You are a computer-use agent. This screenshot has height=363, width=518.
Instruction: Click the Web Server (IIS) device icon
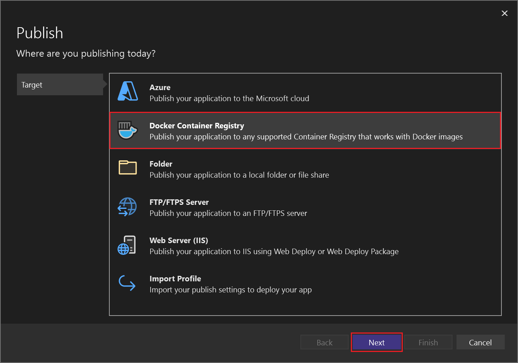[x=127, y=245]
